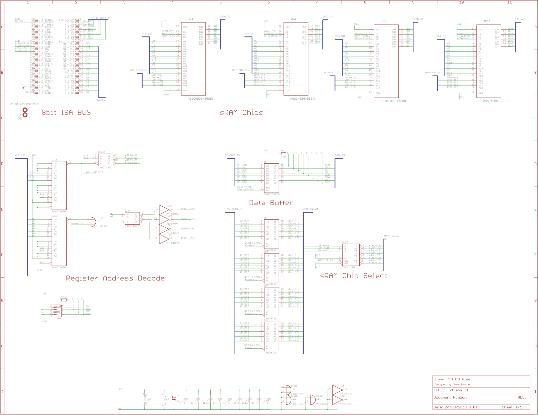Image resolution: width=538 pixels, height=415 pixels.
Task: Select the IC11 sRAM chip body
Action: pos(489,61)
